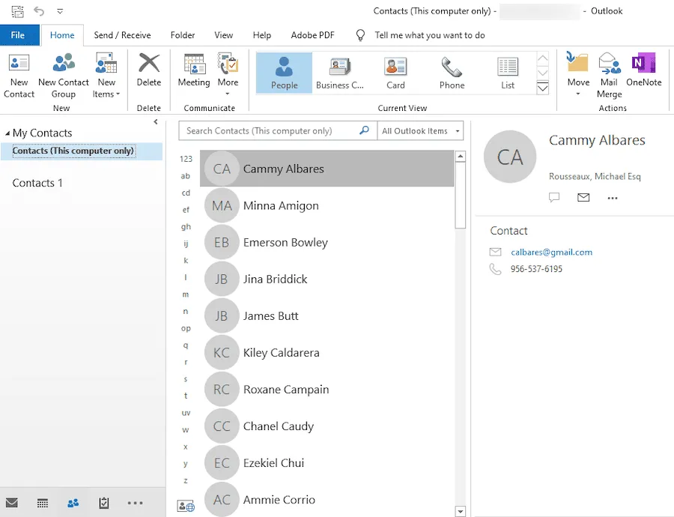Screen dimensions: 674x517
Task: Open the All Outlook Items dropdown
Action: [420, 131]
